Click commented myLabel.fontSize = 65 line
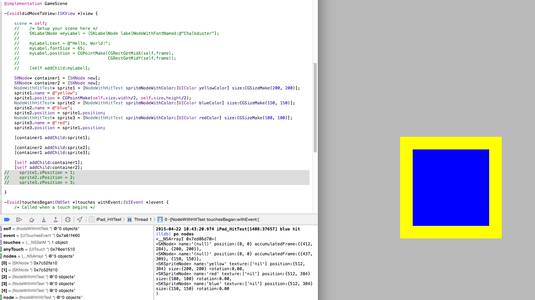Image resolution: width=535 pixels, height=300 pixels. [x=50, y=48]
